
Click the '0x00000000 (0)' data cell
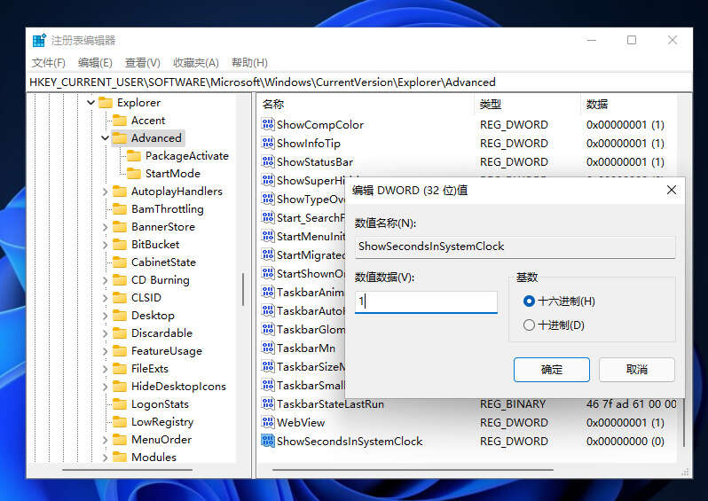tap(625, 441)
